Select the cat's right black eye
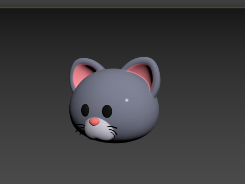 pos(107,111)
